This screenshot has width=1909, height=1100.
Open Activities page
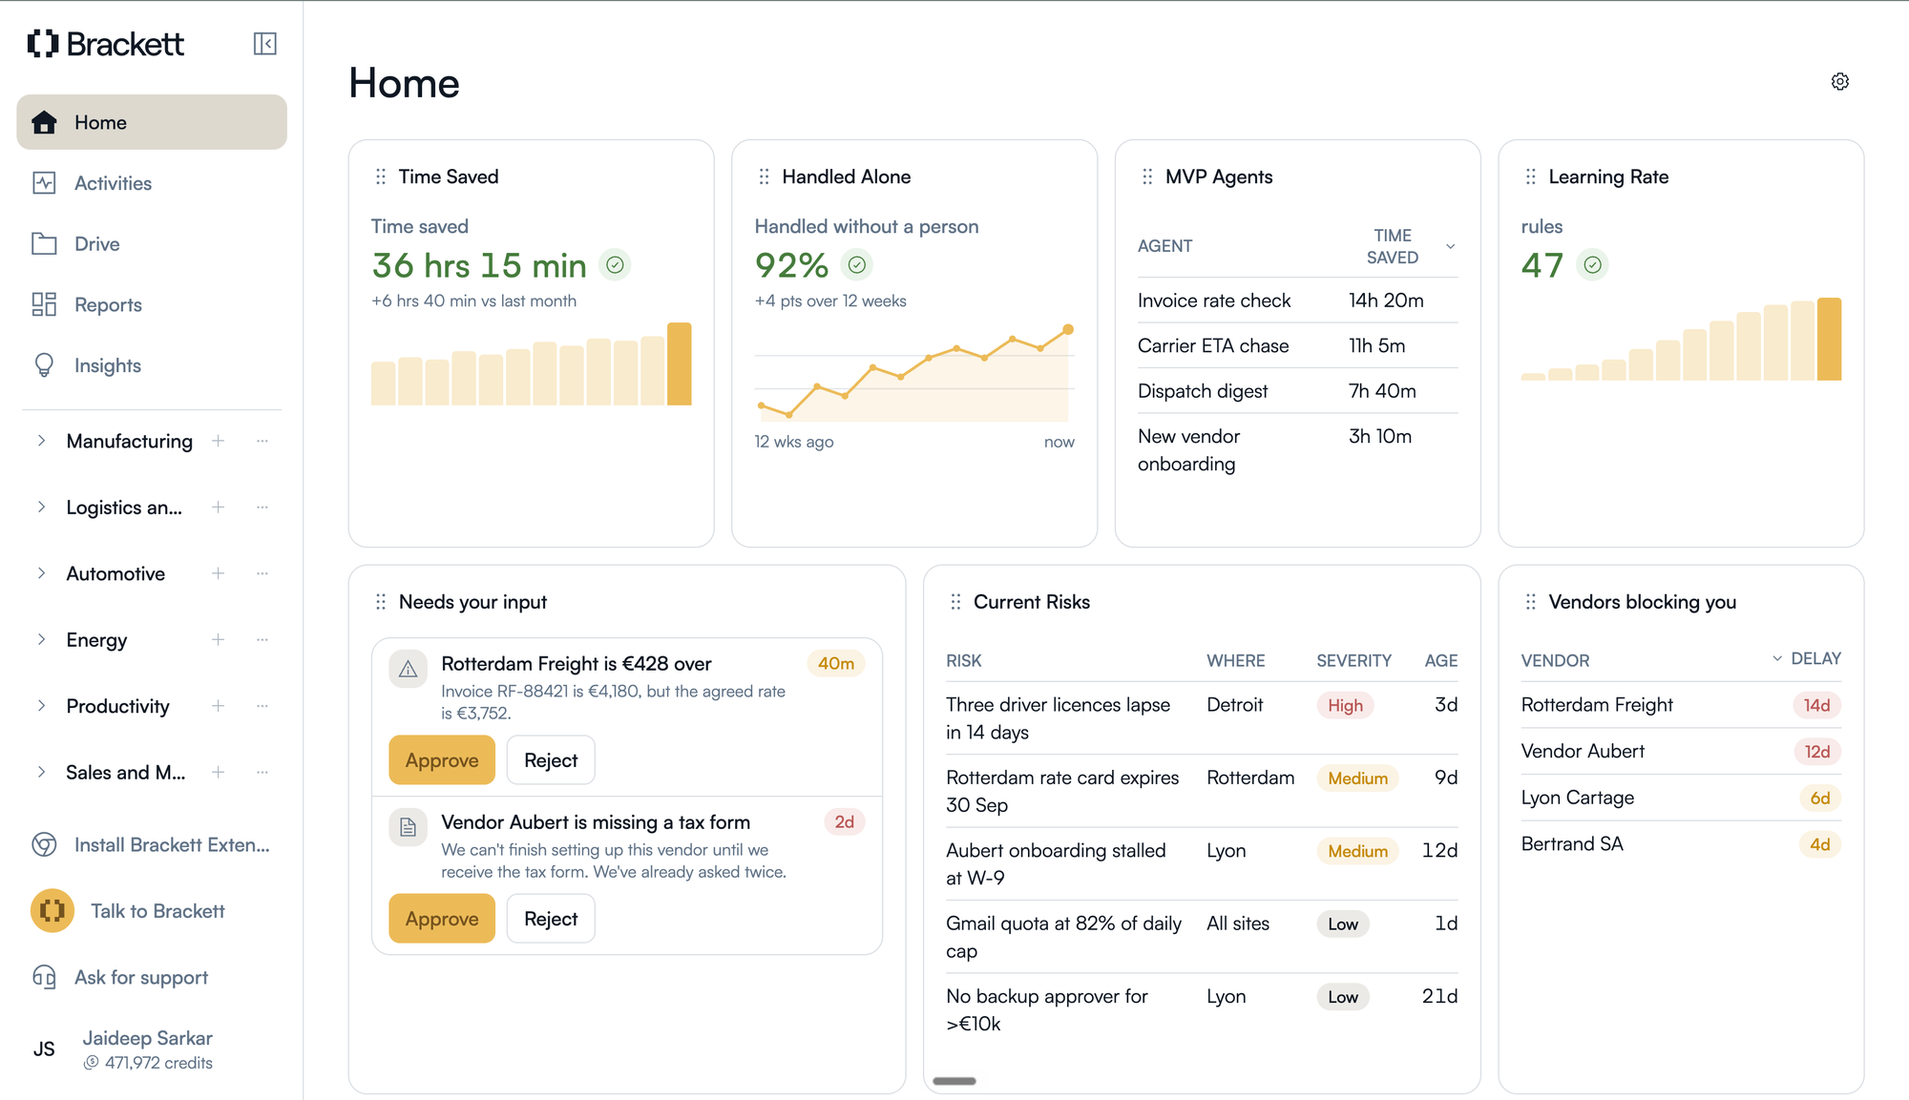point(152,183)
